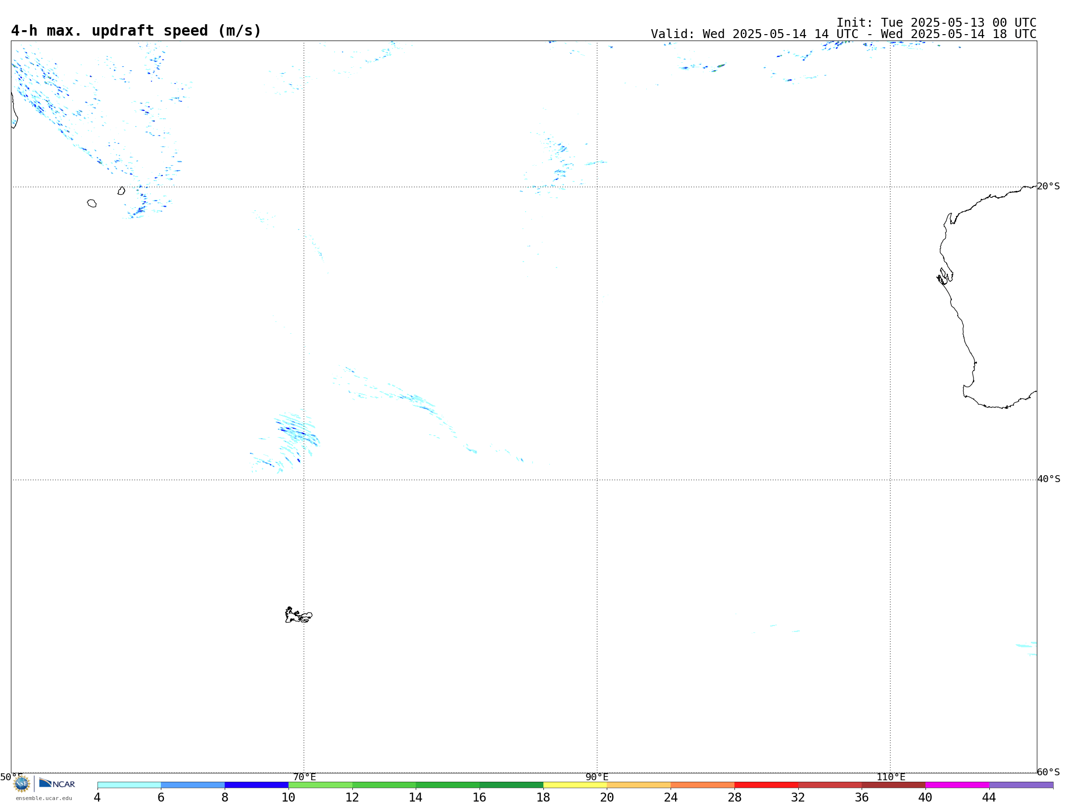Click the updraft cluster near 70°E above 40°S
This screenshot has height=804, width=1069.
point(286,442)
